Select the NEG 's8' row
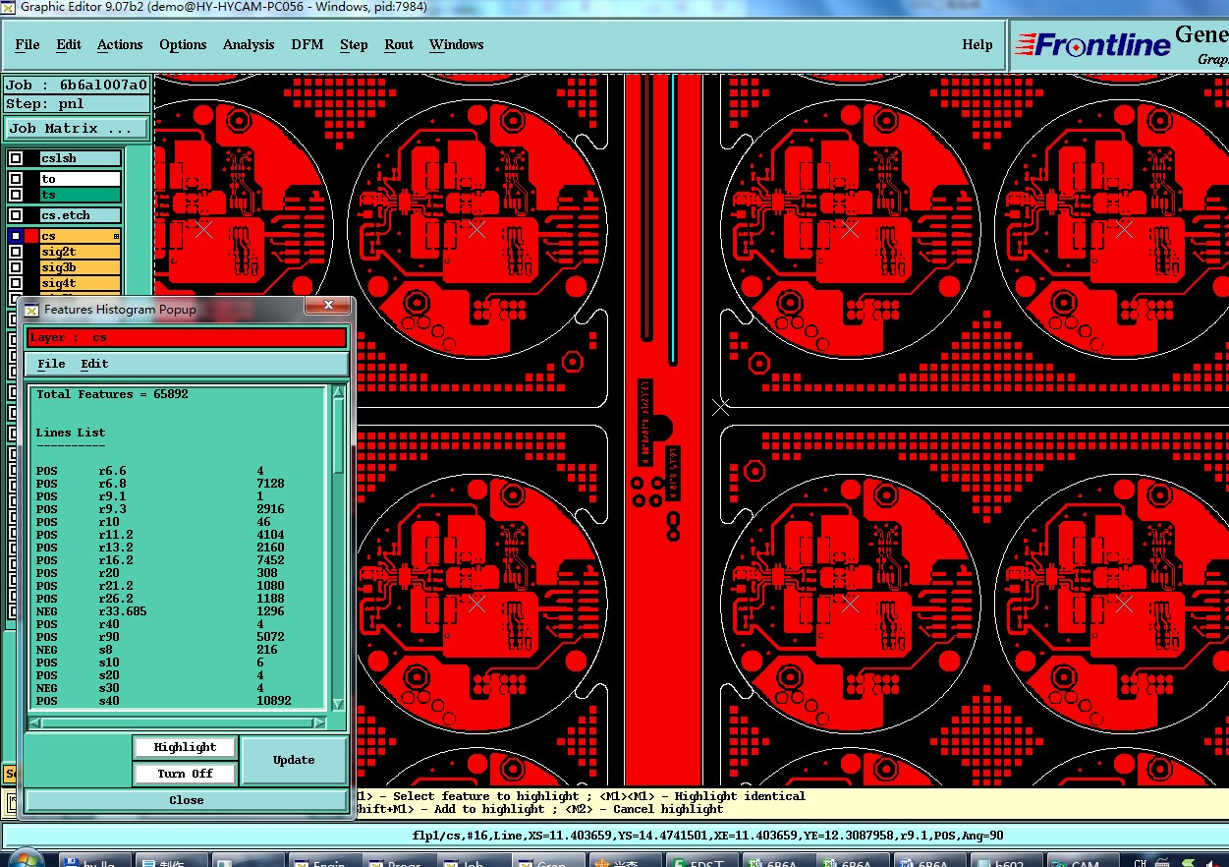The height and width of the screenshot is (867, 1229). click(x=162, y=650)
